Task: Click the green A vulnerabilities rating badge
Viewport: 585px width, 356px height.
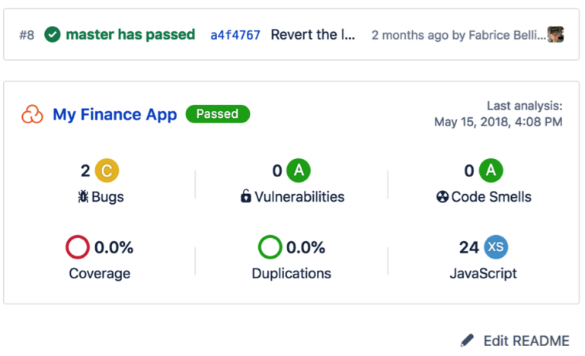Action: 299,170
